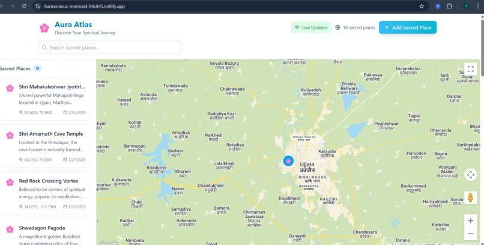Click Chakrawada label on the map
The width and height of the screenshot is (484, 245).
click(x=232, y=91)
